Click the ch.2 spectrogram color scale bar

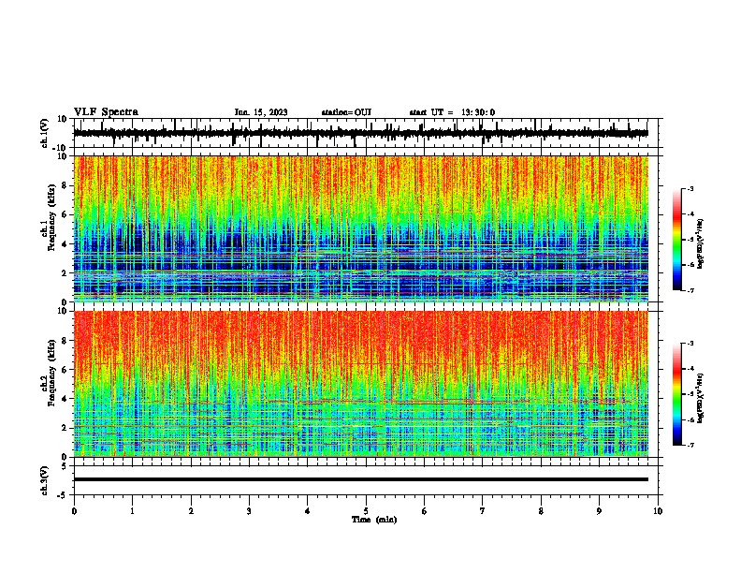click(x=677, y=394)
